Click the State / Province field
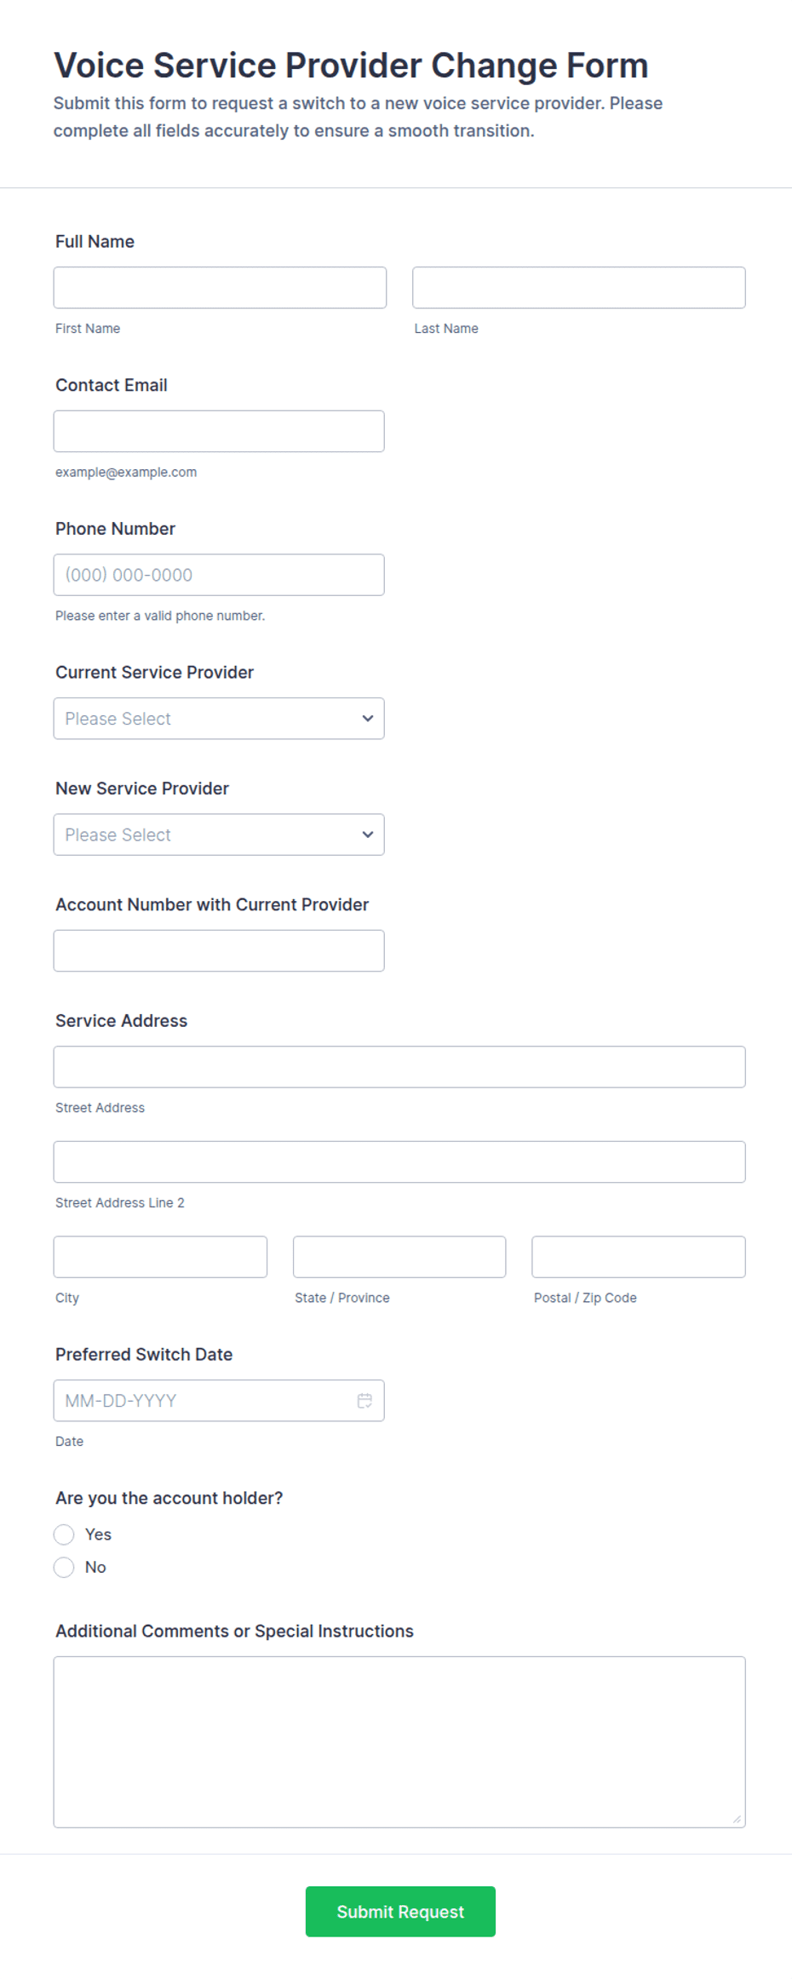This screenshot has height=1979, width=792. click(x=399, y=1257)
